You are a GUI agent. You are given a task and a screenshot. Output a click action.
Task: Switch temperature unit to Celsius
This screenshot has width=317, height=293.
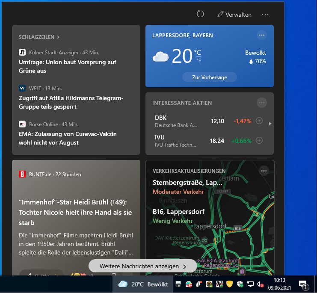click(x=198, y=53)
